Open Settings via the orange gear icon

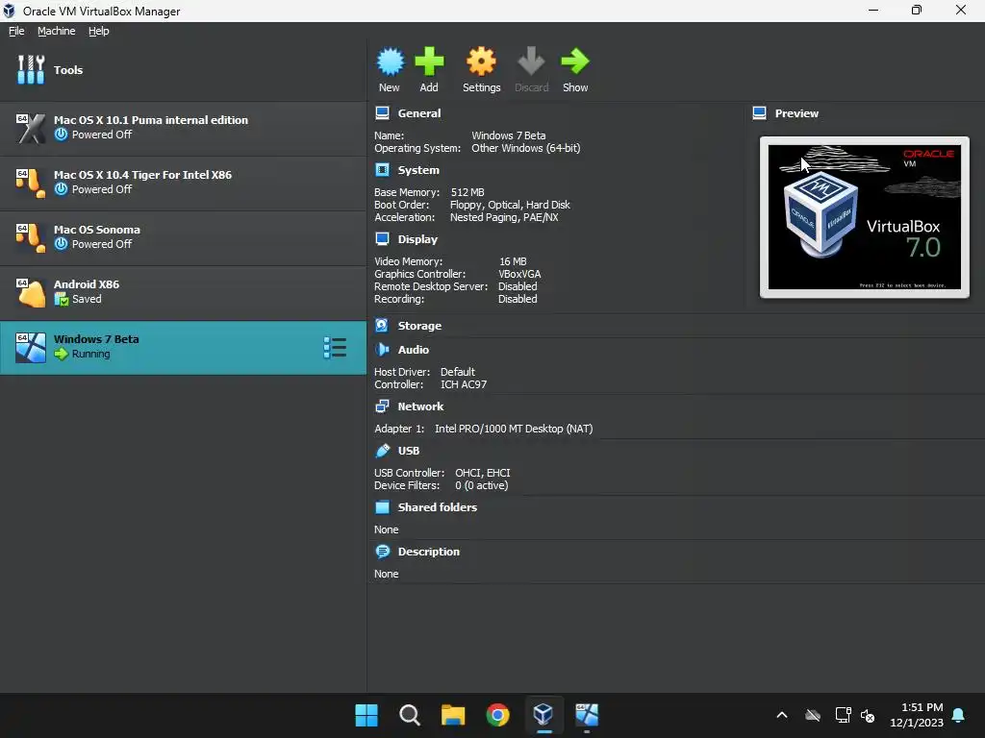[x=481, y=61]
